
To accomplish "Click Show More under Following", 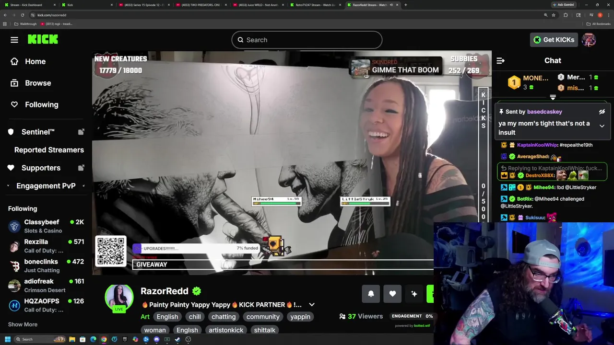I will pos(23,324).
